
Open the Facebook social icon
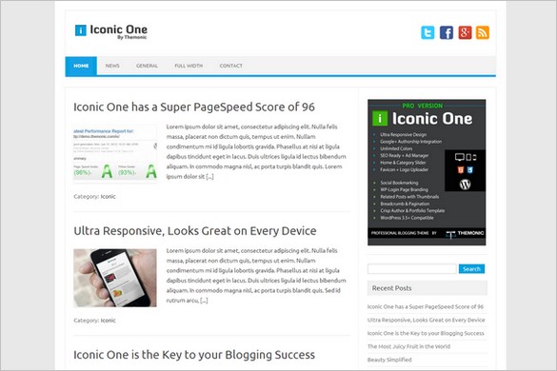click(x=447, y=32)
